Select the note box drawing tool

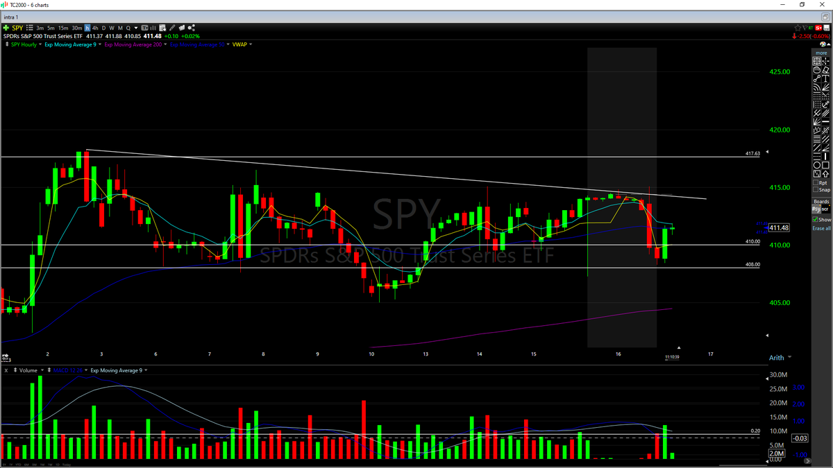817,173
